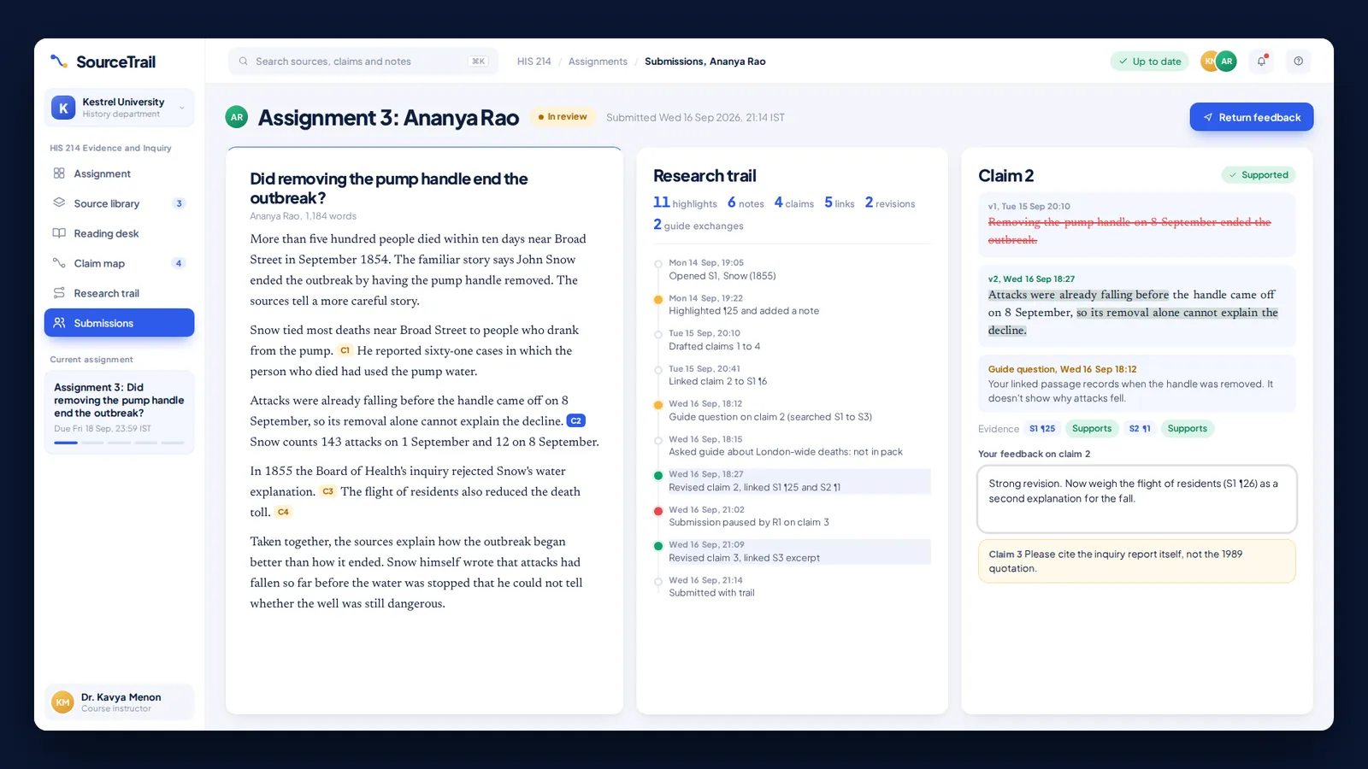Focus the search sources, claims and notes field
This screenshot has height=769, width=1368.
(x=363, y=62)
